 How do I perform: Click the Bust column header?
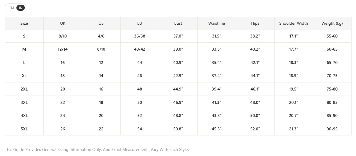point(178,23)
